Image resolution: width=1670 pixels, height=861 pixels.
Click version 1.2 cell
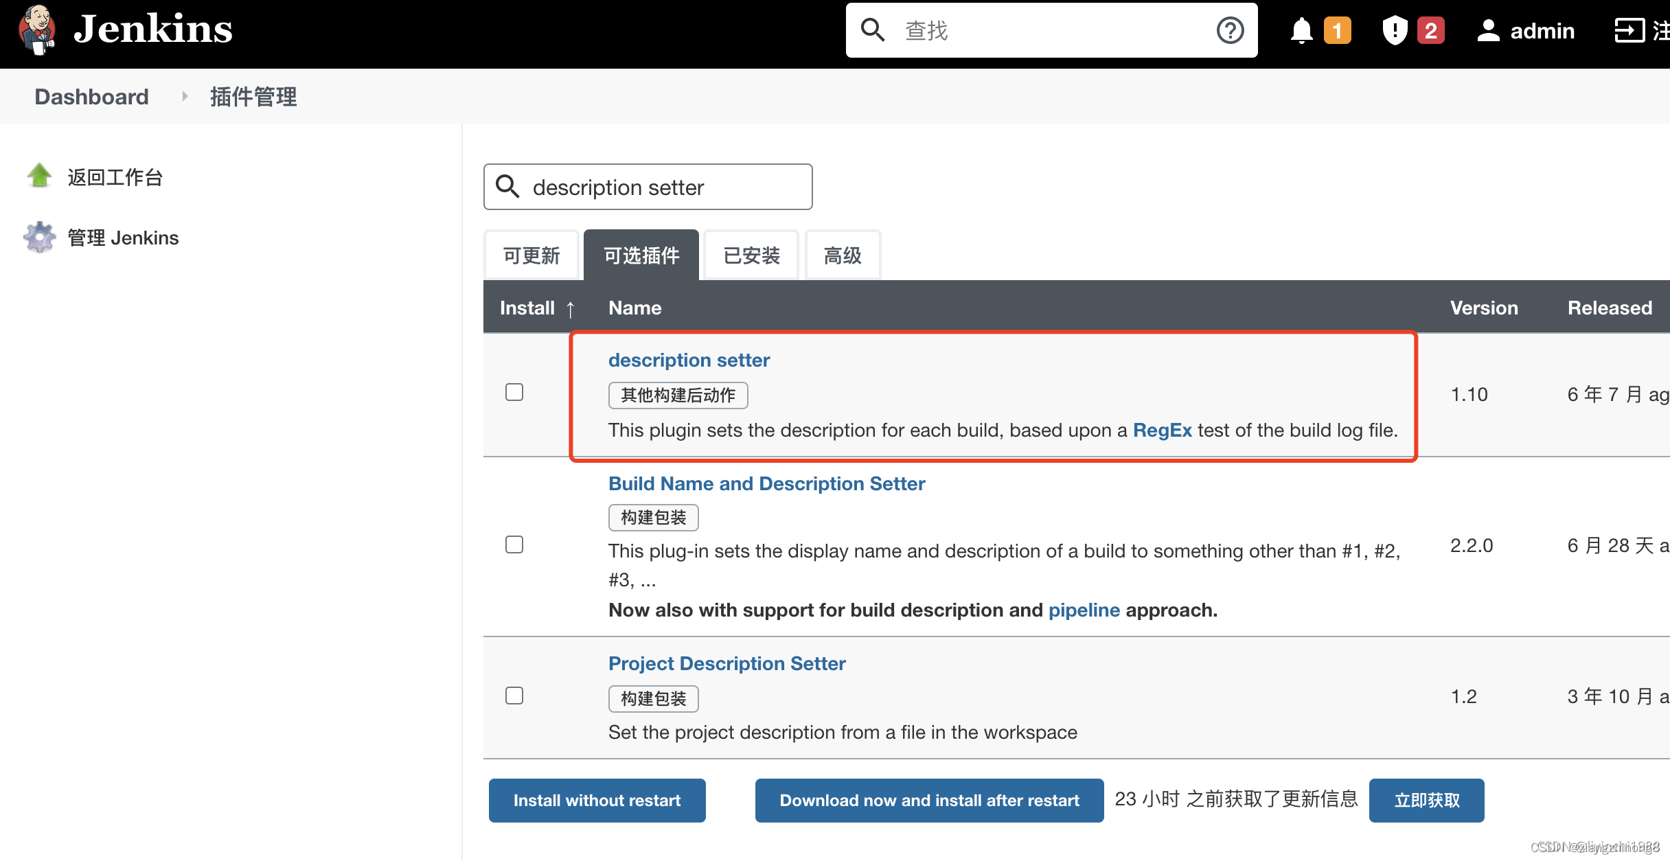pyautogui.click(x=1463, y=697)
